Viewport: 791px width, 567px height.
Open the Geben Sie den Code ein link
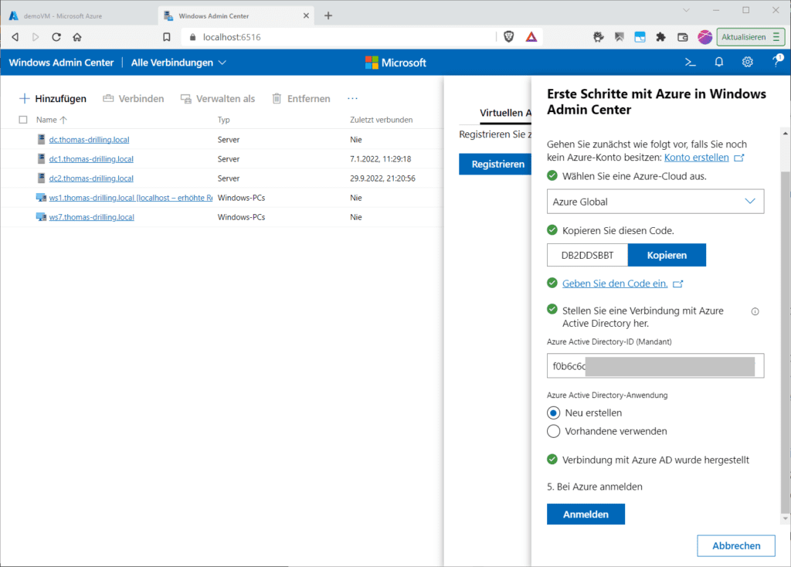coord(615,283)
